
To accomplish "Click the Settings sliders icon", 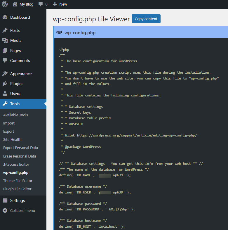I will pos(5,200).
